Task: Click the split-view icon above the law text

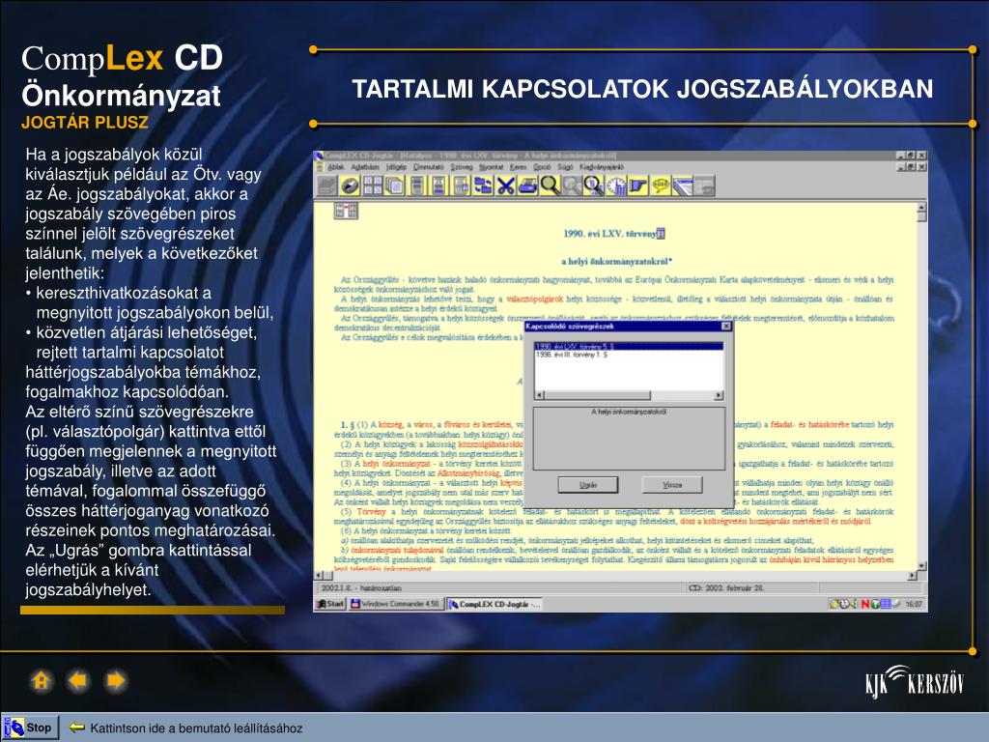Action: pyautogui.click(x=346, y=210)
